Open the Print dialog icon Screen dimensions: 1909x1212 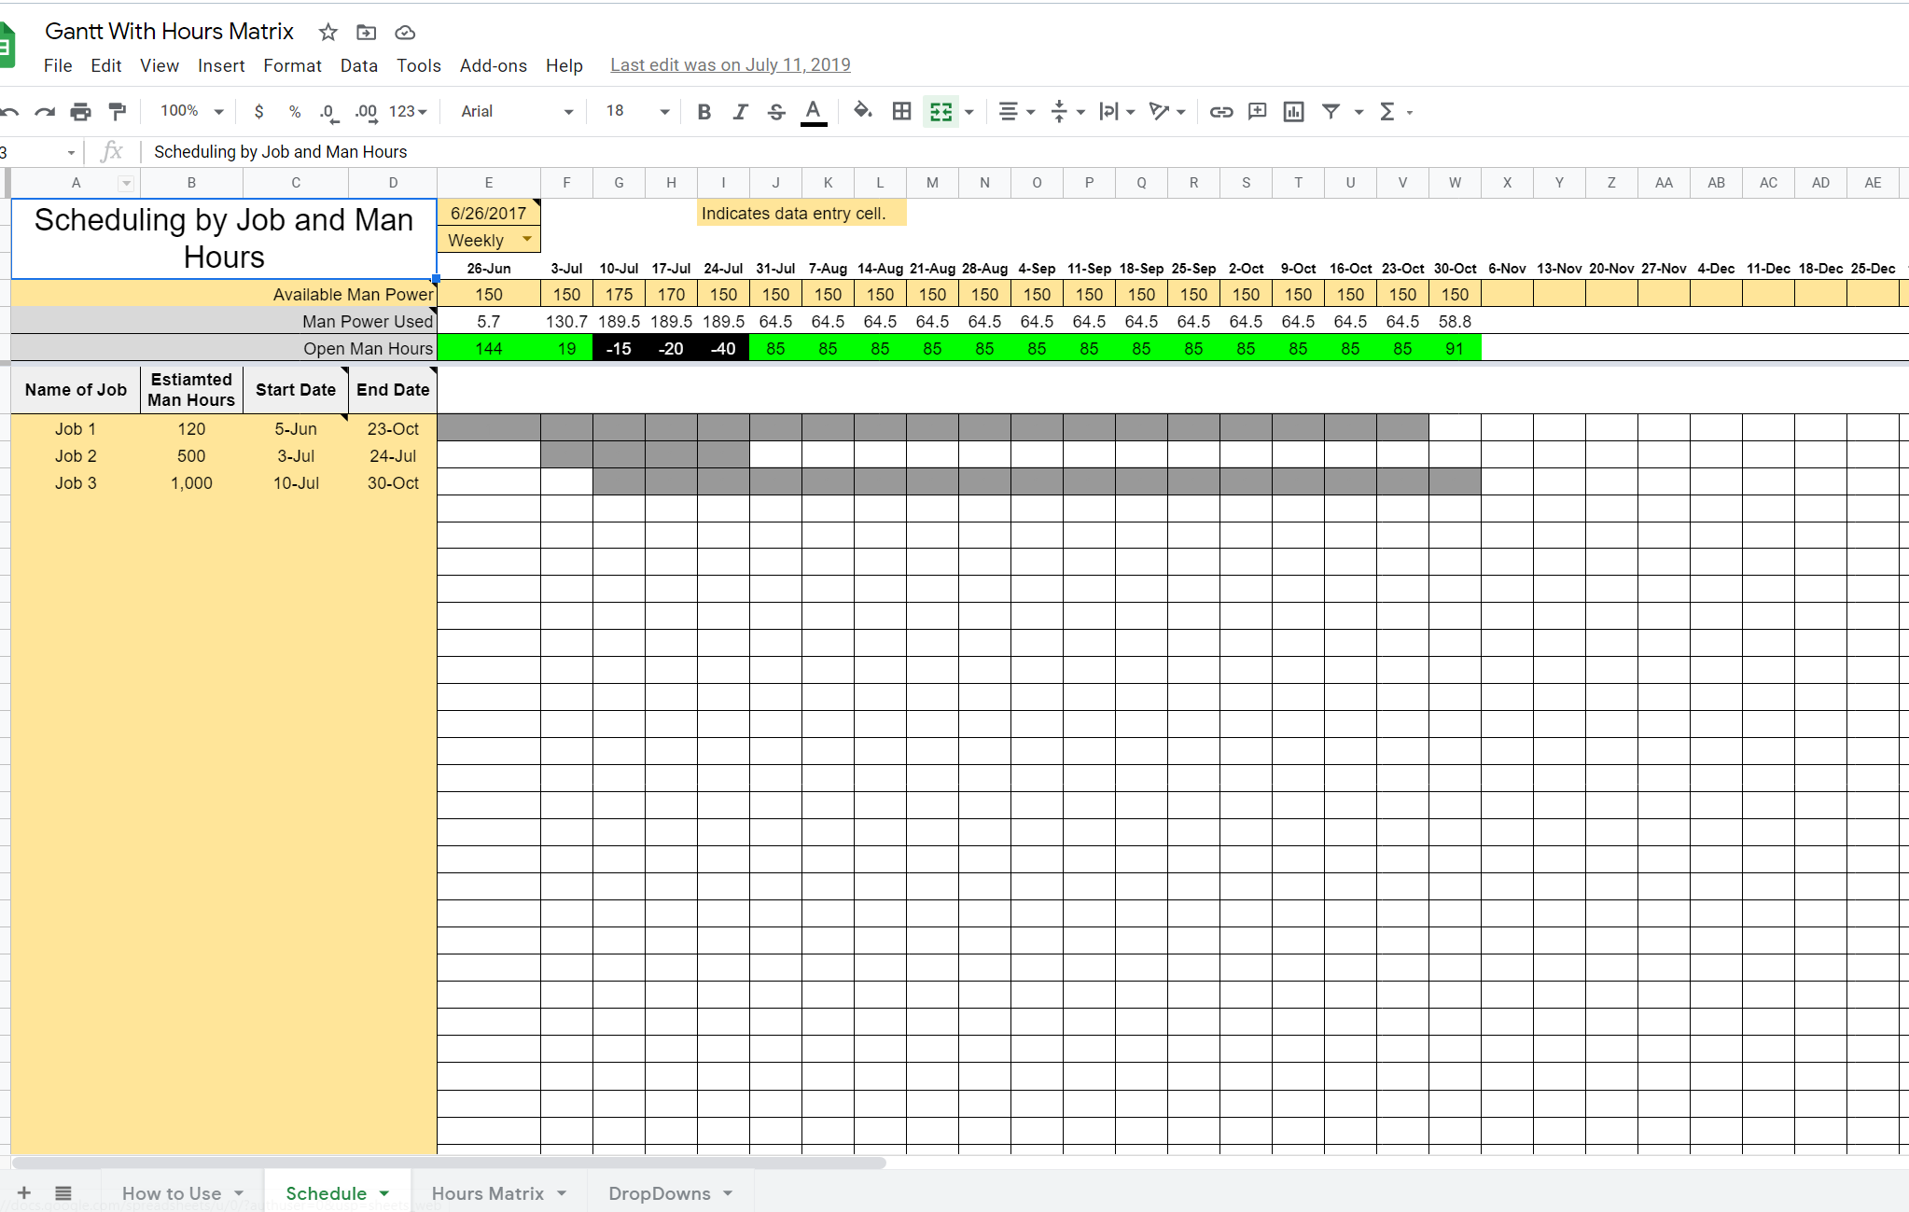click(x=80, y=111)
